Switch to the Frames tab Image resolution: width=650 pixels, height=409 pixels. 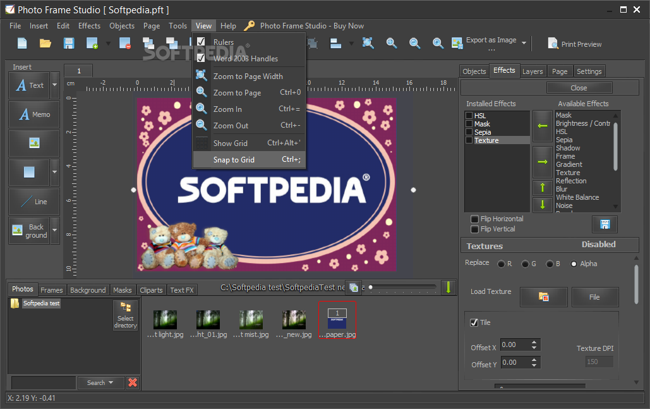pyautogui.click(x=51, y=290)
